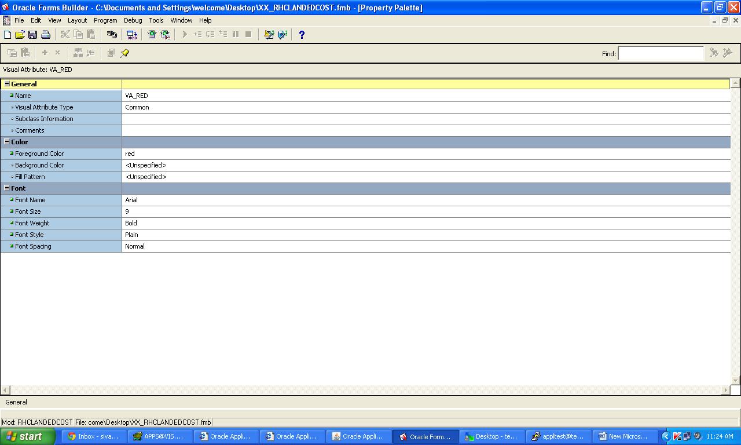Click the Paste clipboard icon in main toolbar
This screenshot has height=445, width=741.
click(x=91, y=35)
